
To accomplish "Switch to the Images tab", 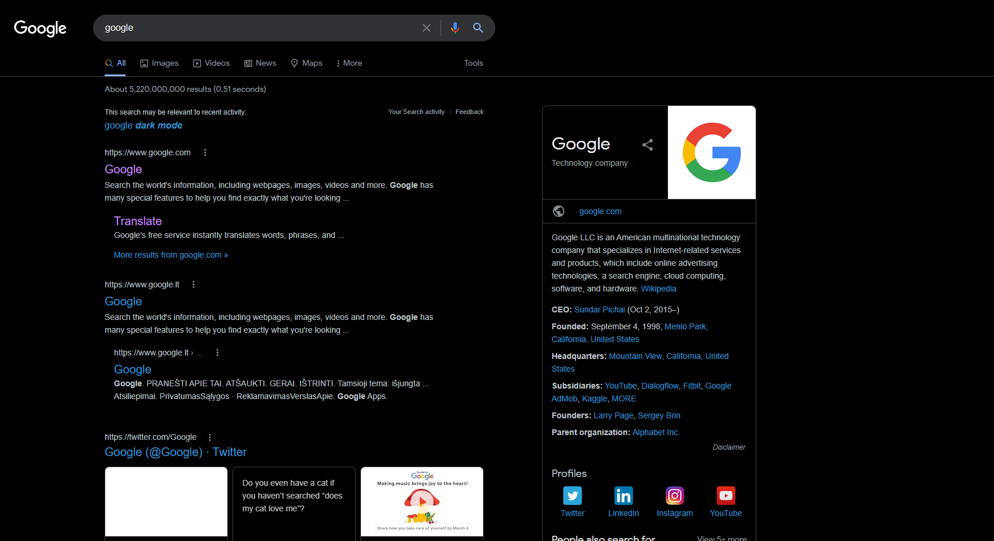I will coord(159,63).
